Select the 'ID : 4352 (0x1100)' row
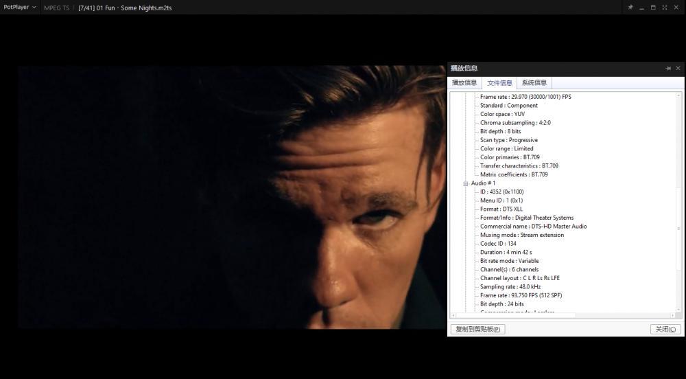Image resolution: width=686 pixels, height=379 pixels. pos(502,192)
